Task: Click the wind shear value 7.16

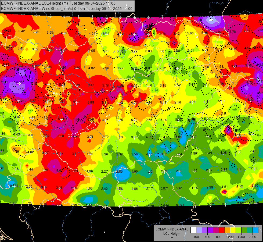Action: click(34, 84)
